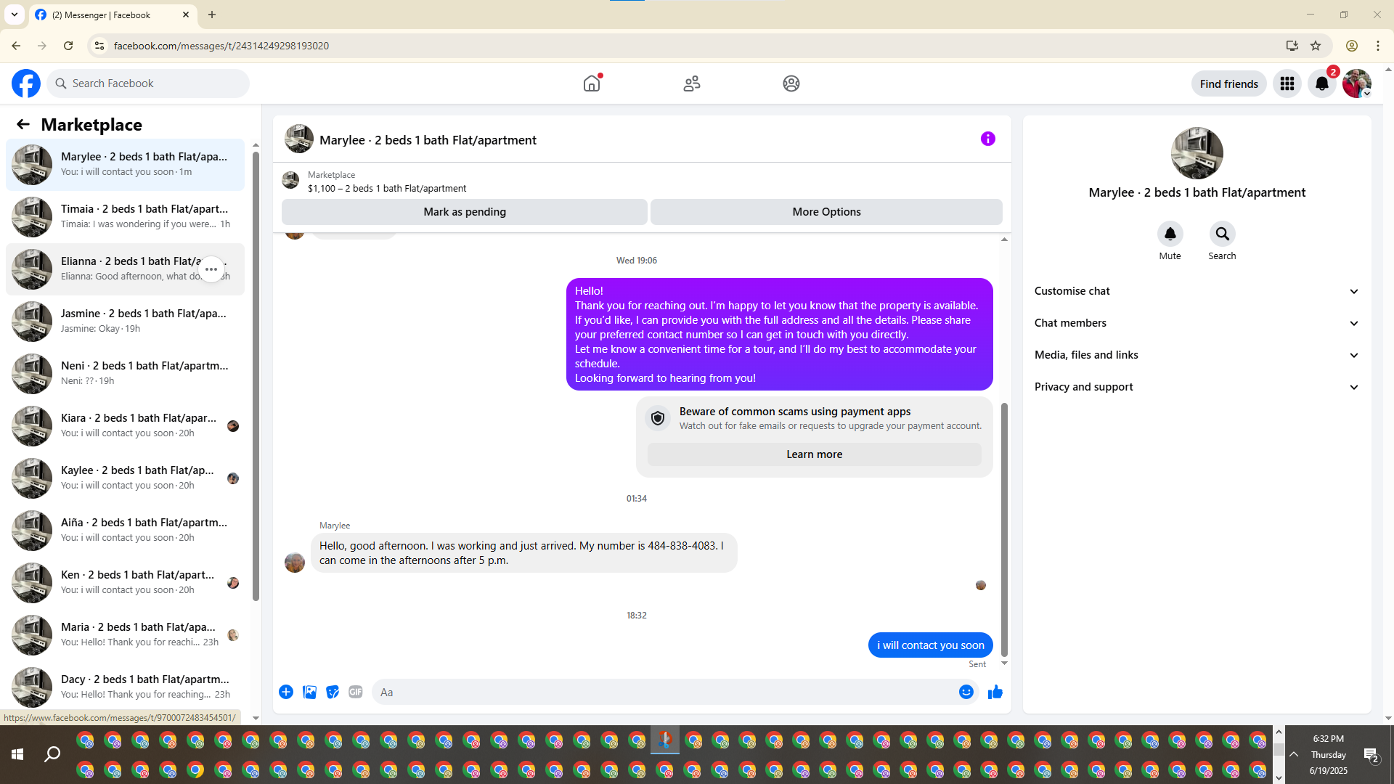Image resolution: width=1394 pixels, height=784 pixels.
Task: Select the 'i will contact you soon' message
Action: click(x=930, y=645)
